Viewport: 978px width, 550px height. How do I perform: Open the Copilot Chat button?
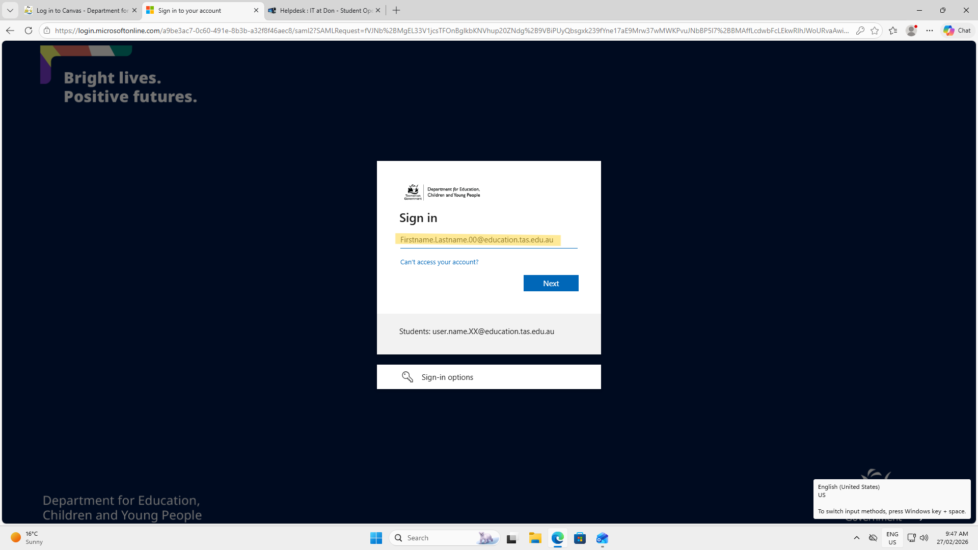[x=957, y=31]
